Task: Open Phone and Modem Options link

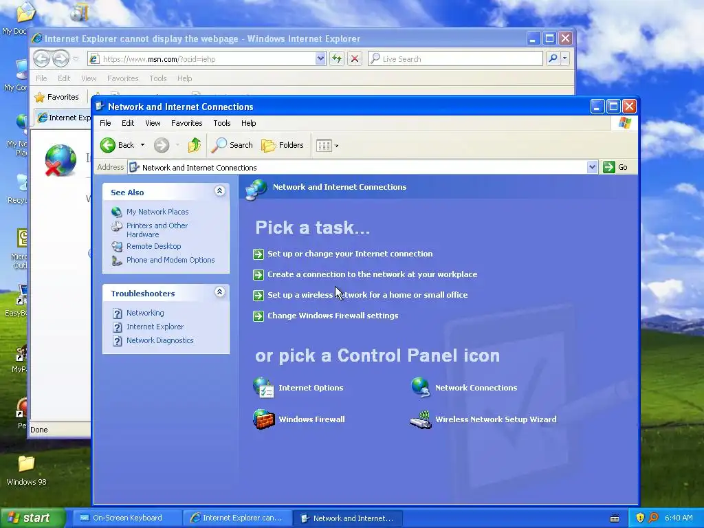Action: (170, 260)
